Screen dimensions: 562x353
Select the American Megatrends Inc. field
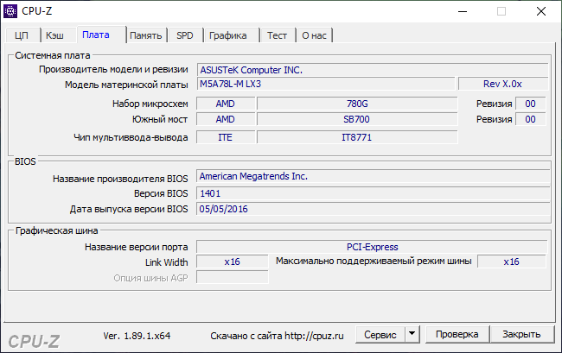374,176
